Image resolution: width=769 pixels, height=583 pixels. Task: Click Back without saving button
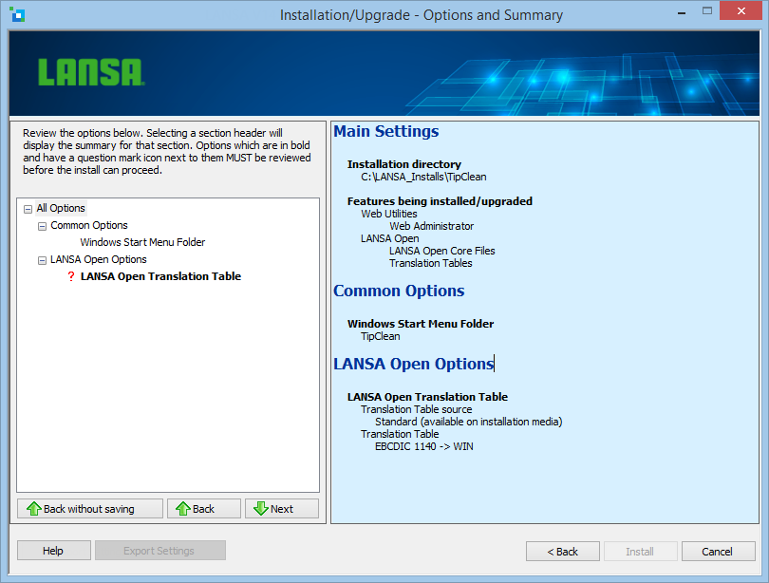point(90,509)
